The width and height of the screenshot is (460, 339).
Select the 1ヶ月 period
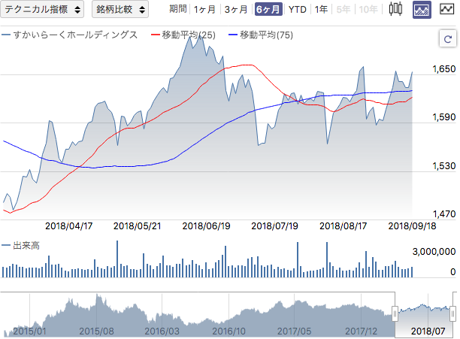click(204, 9)
